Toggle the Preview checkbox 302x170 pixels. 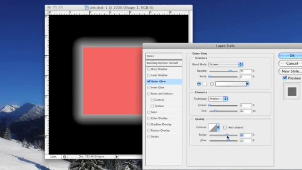click(285, 78)
